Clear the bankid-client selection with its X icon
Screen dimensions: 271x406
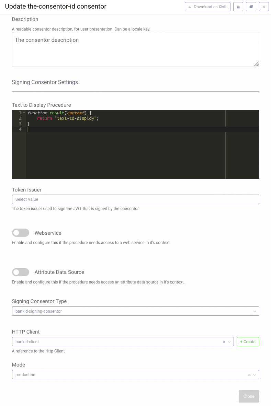coord(224,341)
